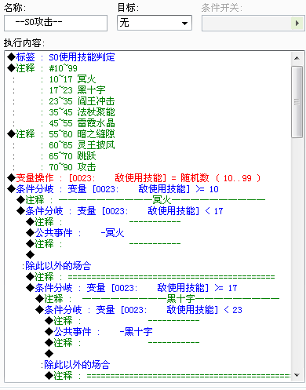This screenshot has height=390, width=306.
Task: Select the 条件分歧 敌使用技能 >= 17 line
Action: pos(132,288)
